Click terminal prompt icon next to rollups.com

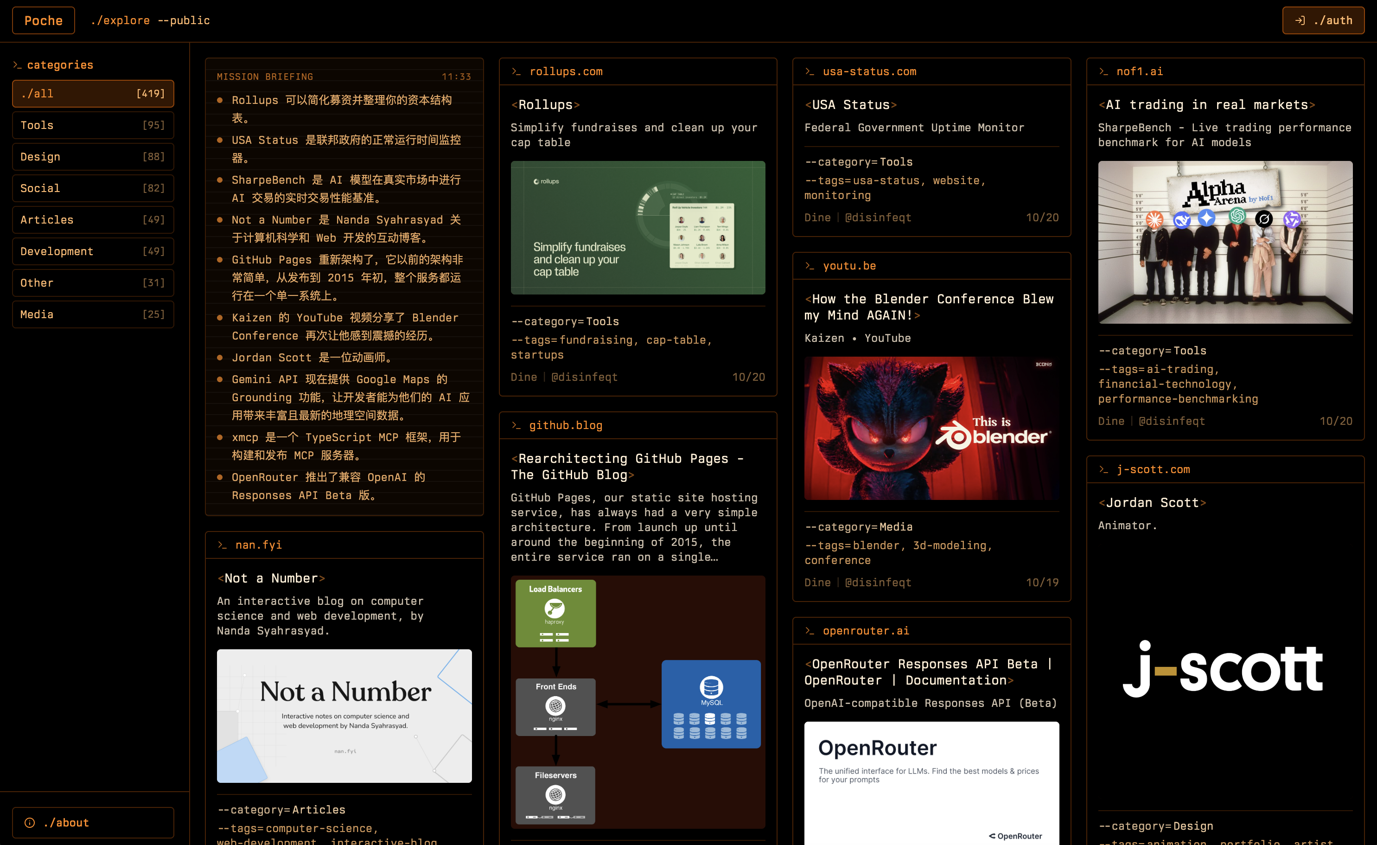click(516, 71)
